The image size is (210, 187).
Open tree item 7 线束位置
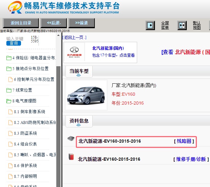tap(22, 90)
